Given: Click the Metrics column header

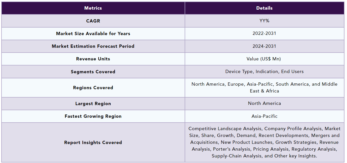Looking at the screenshot, I should [x=93, y=8].
